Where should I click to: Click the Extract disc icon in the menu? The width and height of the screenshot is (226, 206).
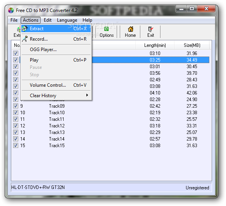click(x=25, y=29)
